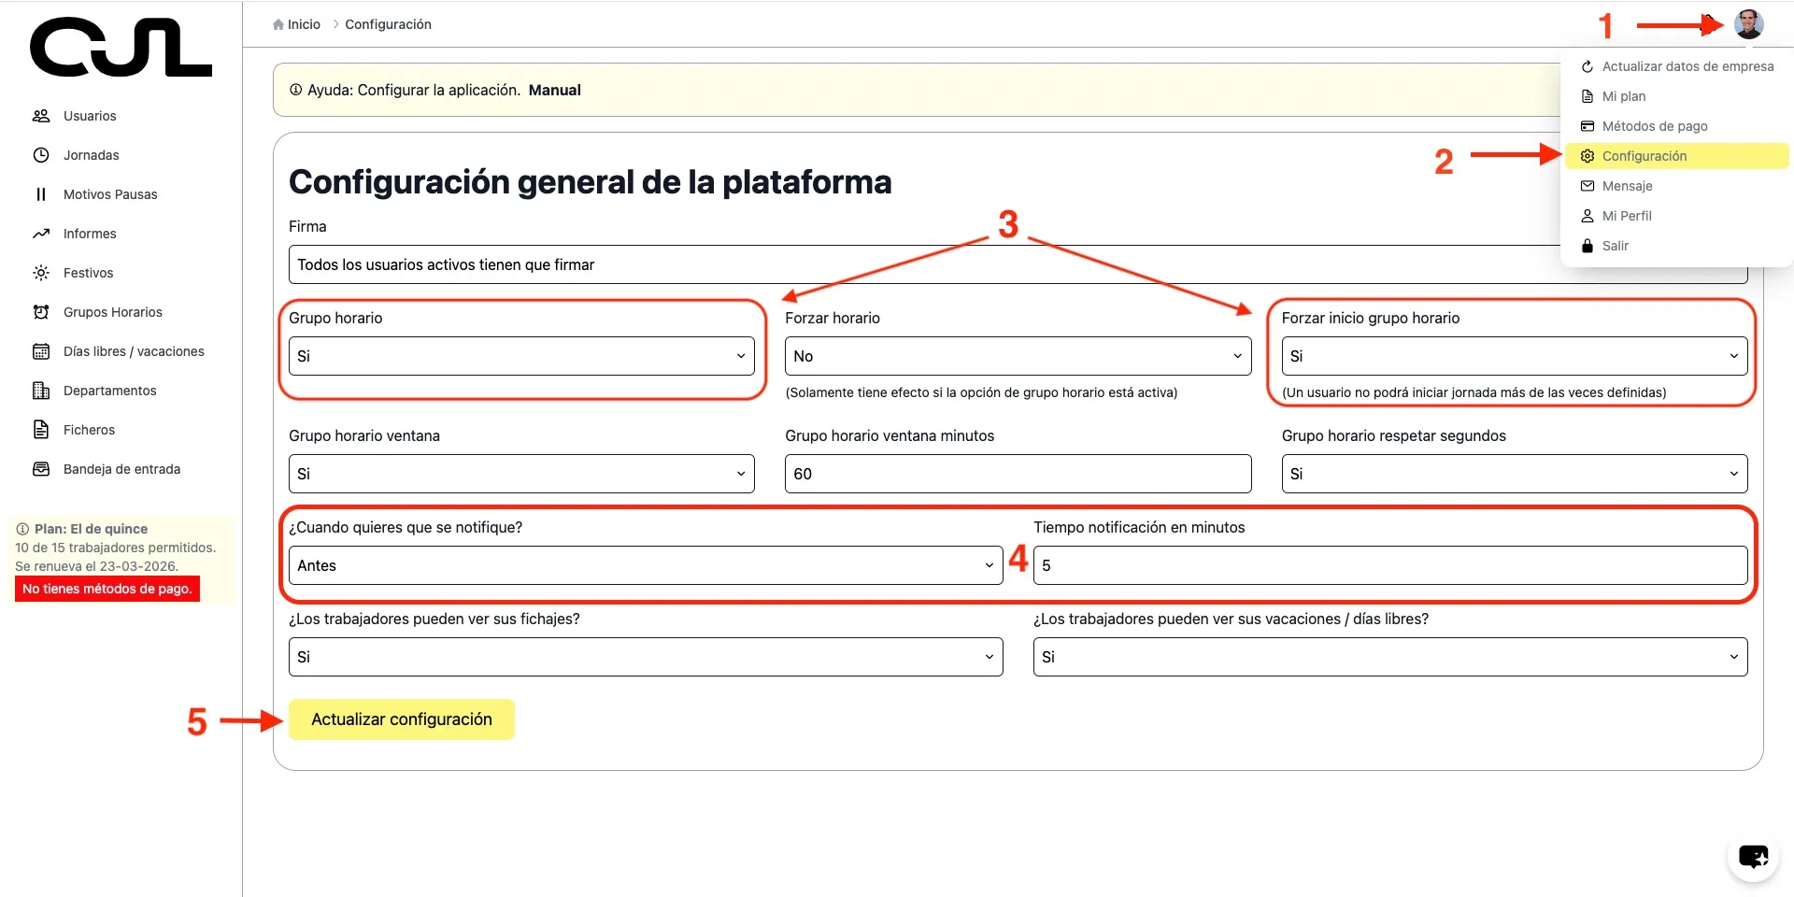Click the Bandeja de entrada inbox icon
Image resolution: width=1794 pixels, height=897 pixels.
coord(41,469)
